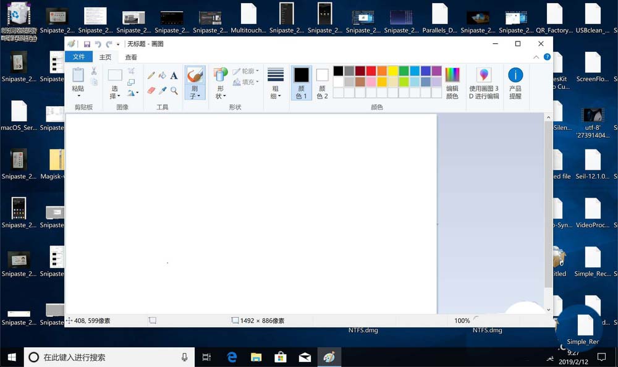The width and height of the screenshot is (618, 367).
Task: Click the 产品提醒 product alerts icon
Action: [x=515, y=80]
